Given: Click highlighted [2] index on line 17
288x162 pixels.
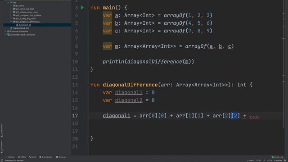Looking at the screenshot, I should pos(235,116).
